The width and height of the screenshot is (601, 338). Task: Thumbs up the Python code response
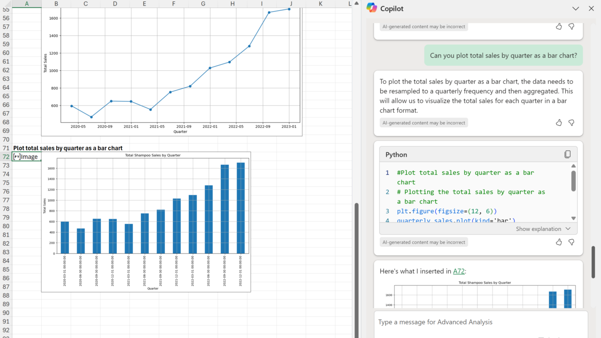(x=559, y=242)
